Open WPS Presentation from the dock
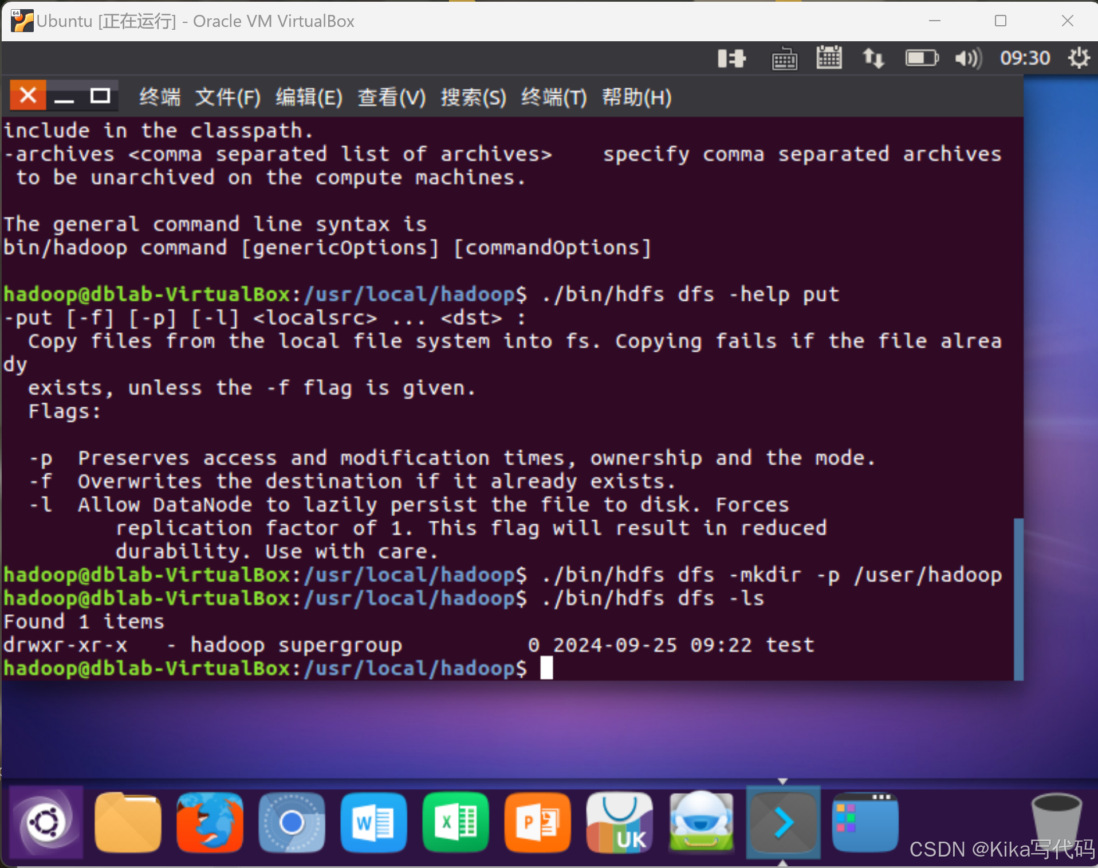 tap(537, 822)
